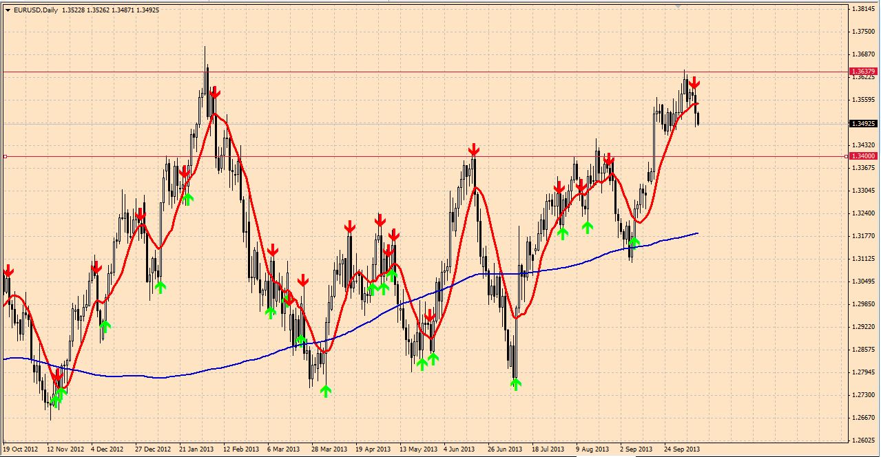881x457 pixels.
Task: Click the 12 Nov 2012 date label
Action: [65, 449]
